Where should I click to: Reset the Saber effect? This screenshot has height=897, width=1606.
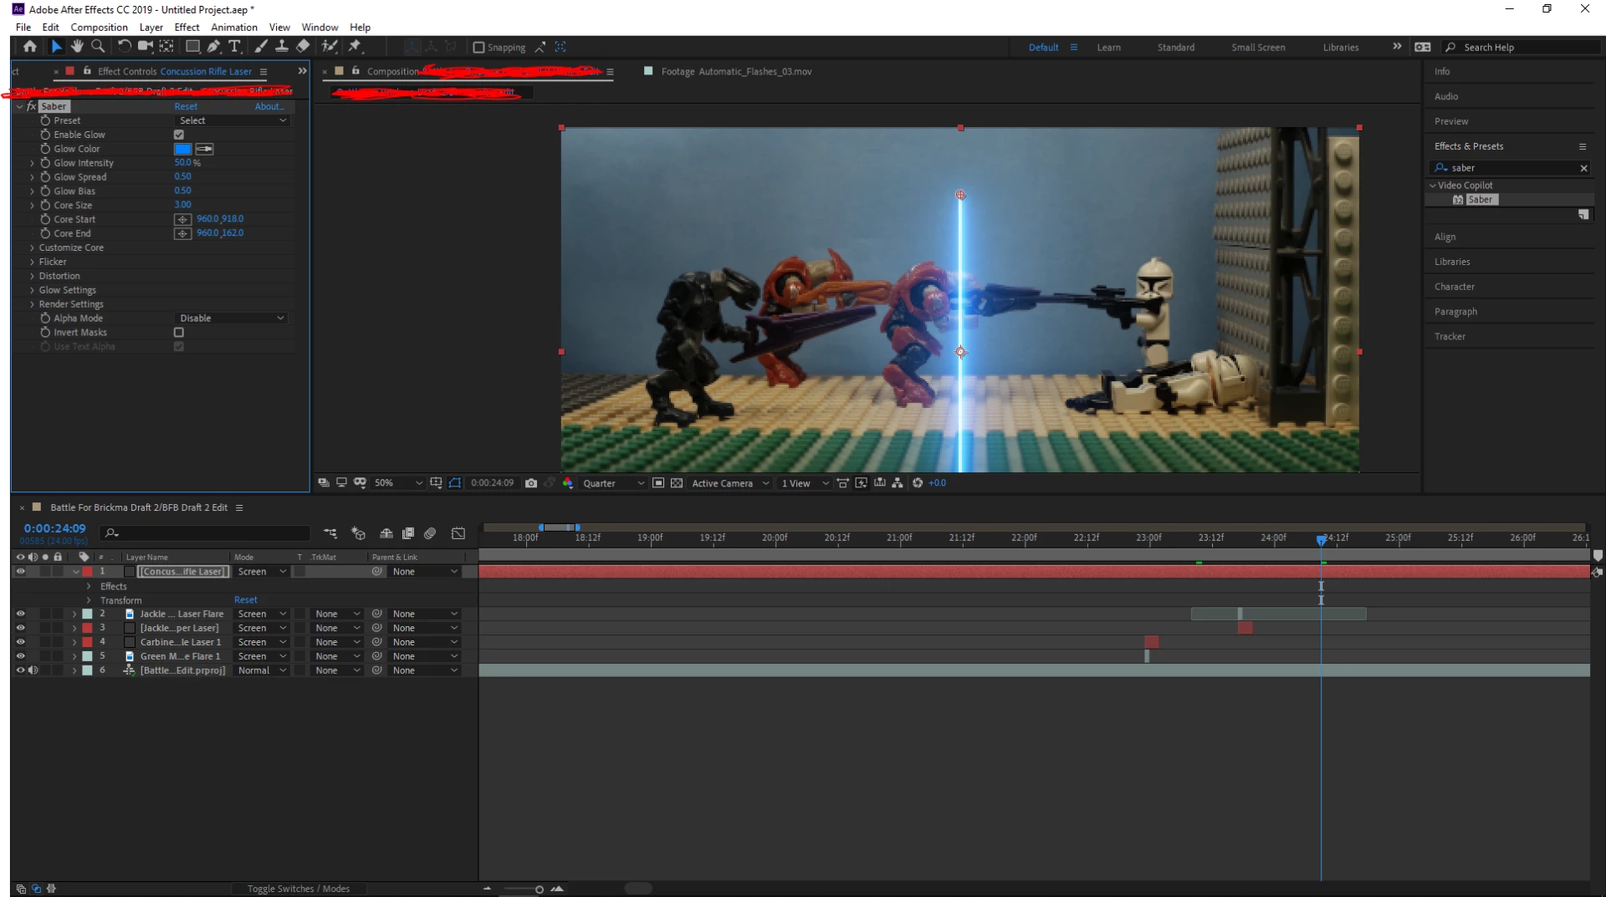point(186,106)
